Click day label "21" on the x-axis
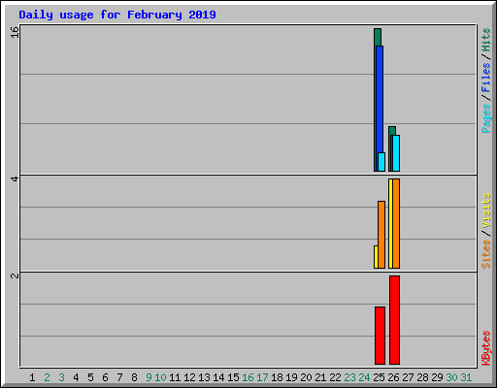Screen dimensions: 497x388 tap(320, 377)
